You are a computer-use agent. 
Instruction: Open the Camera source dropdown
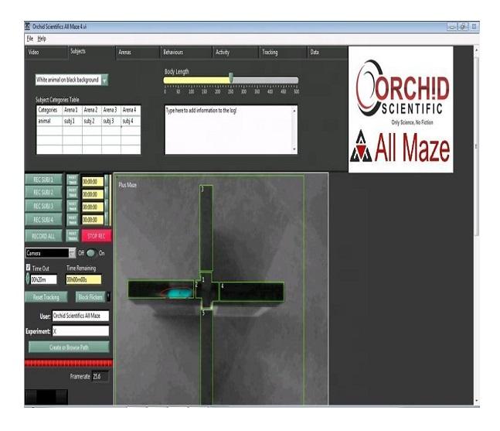click(50, 253)
